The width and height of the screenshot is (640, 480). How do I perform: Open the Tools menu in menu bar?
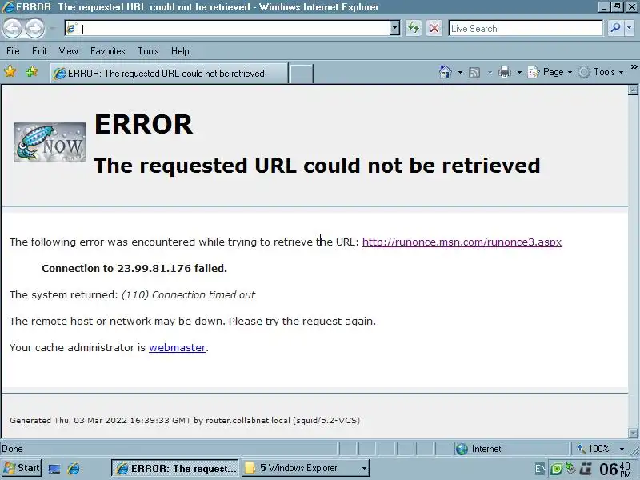point(148,51)
